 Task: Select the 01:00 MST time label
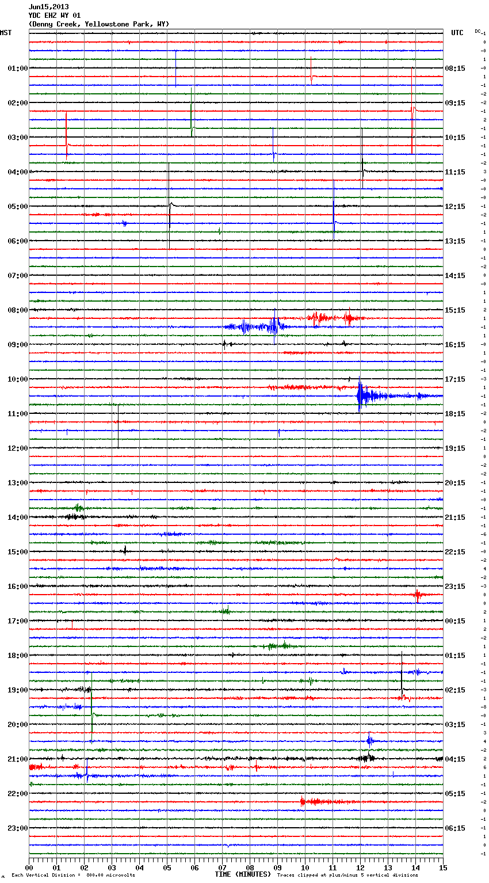click(18, 68)
